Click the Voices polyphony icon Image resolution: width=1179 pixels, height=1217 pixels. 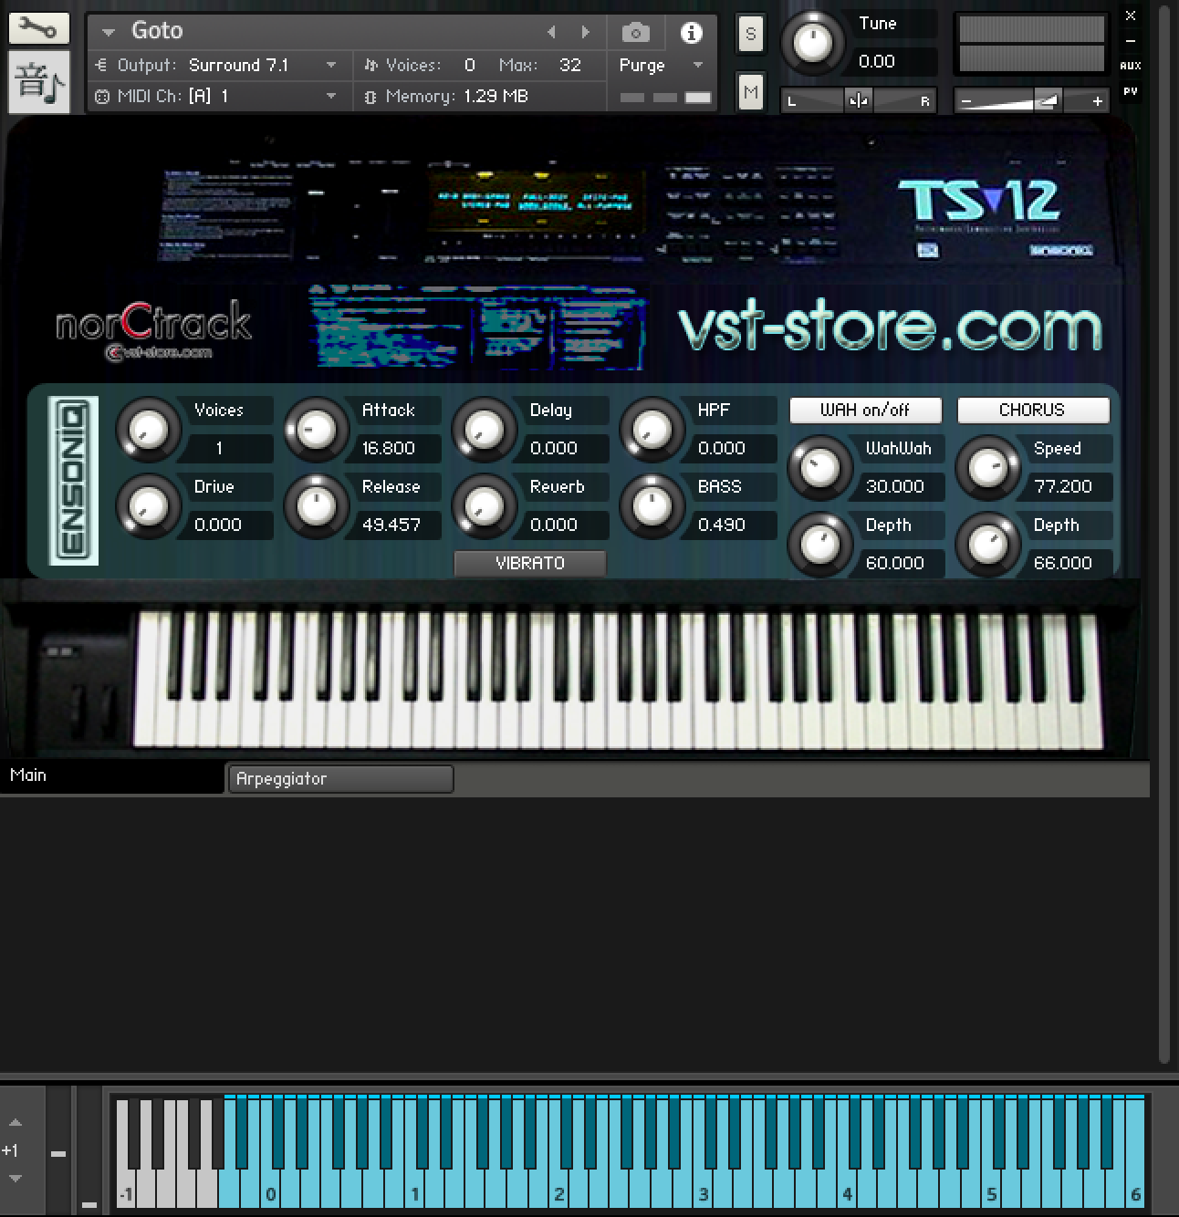(x=370, y=65)
